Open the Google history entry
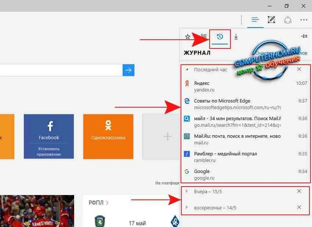 point(245,174)
